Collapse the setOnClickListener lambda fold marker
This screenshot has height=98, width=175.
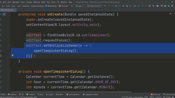point(9,45)
